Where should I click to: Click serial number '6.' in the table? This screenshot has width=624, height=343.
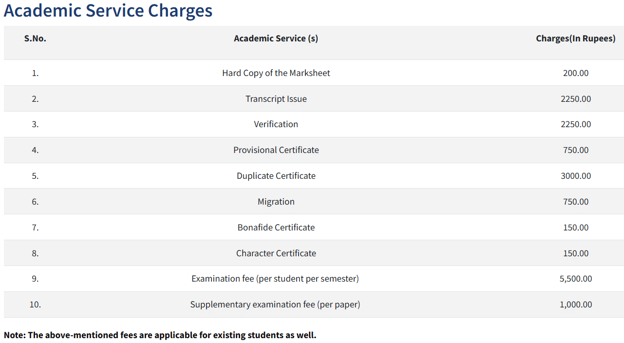(35, 202)
